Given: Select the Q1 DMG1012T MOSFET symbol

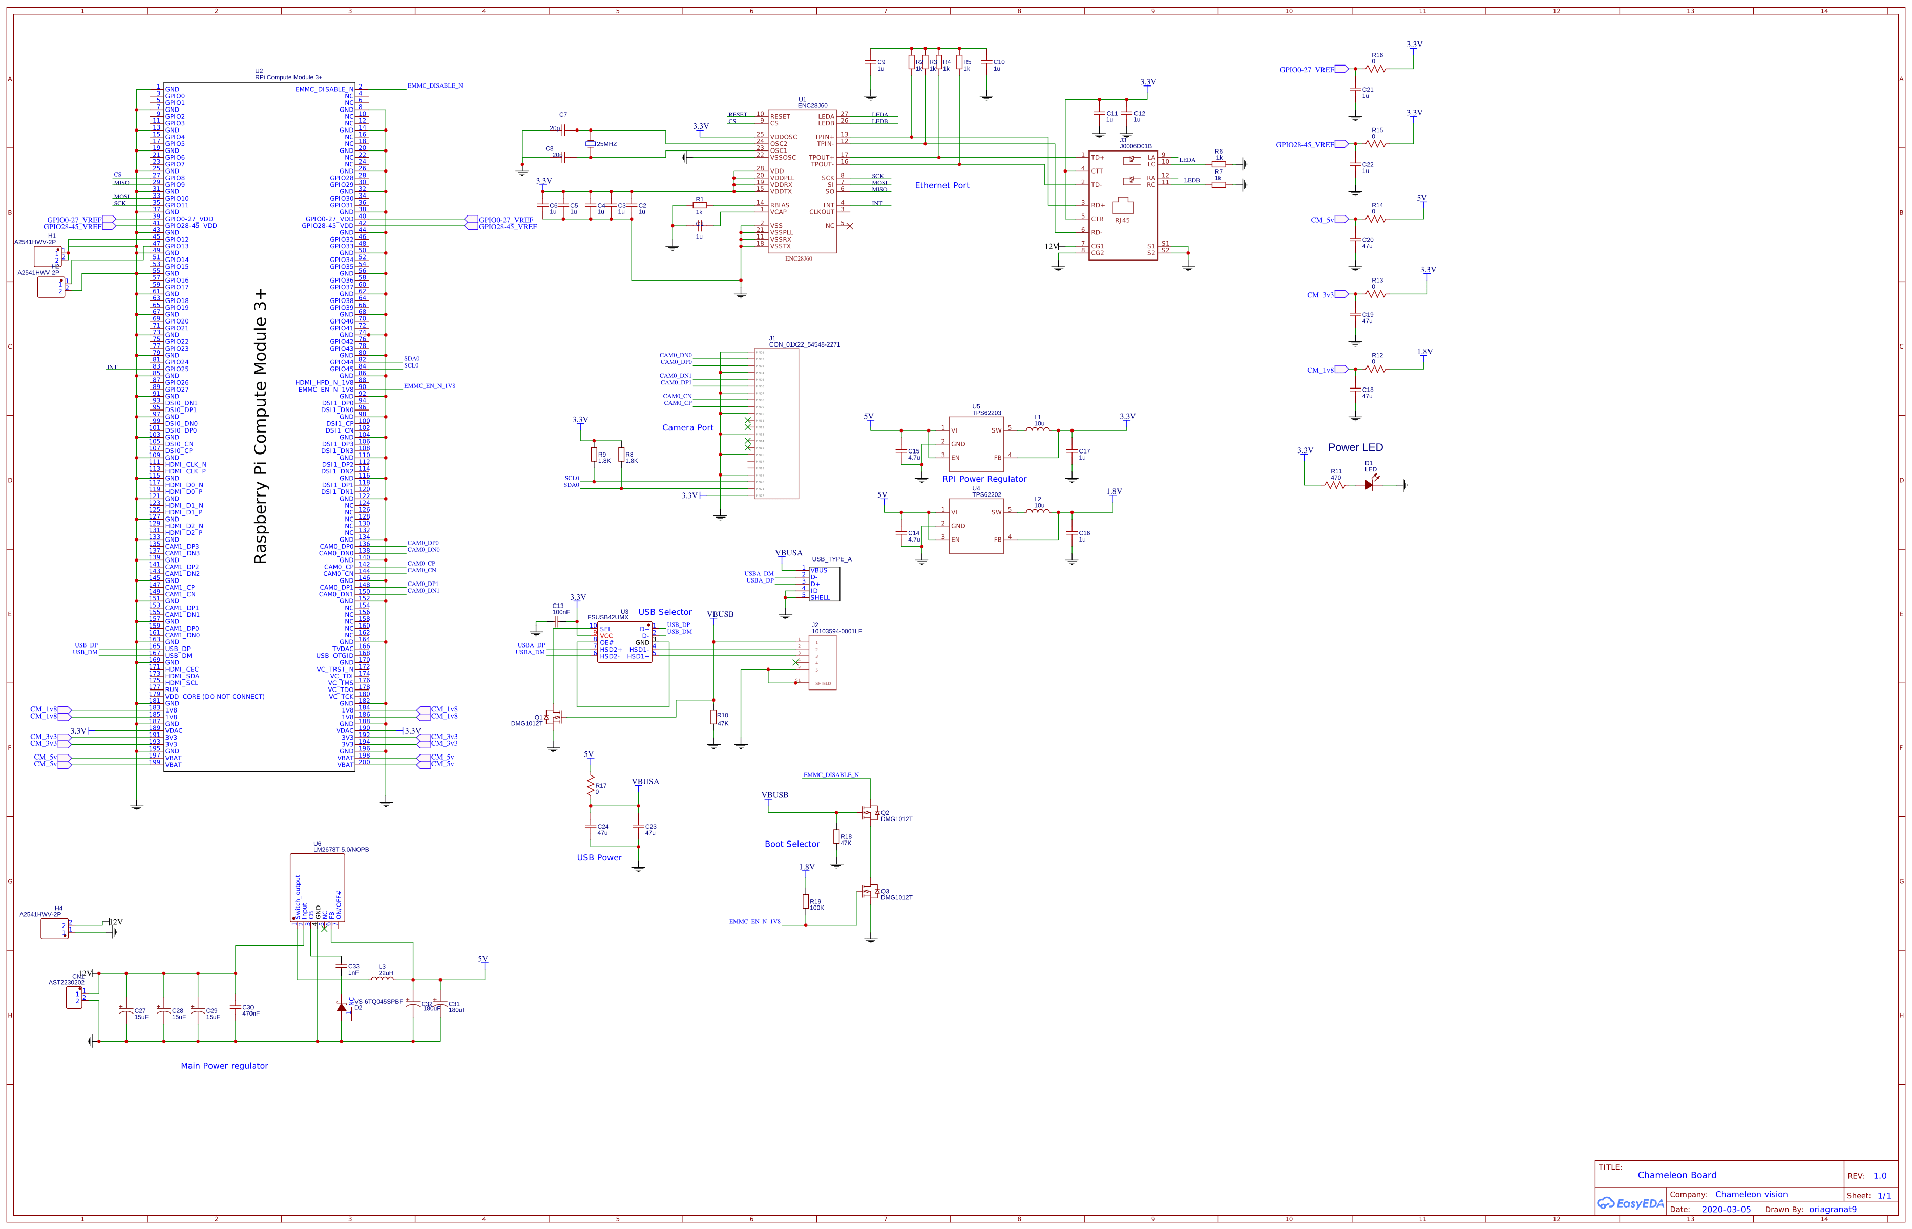Looking at the screenshot, I should coord(553,718).
